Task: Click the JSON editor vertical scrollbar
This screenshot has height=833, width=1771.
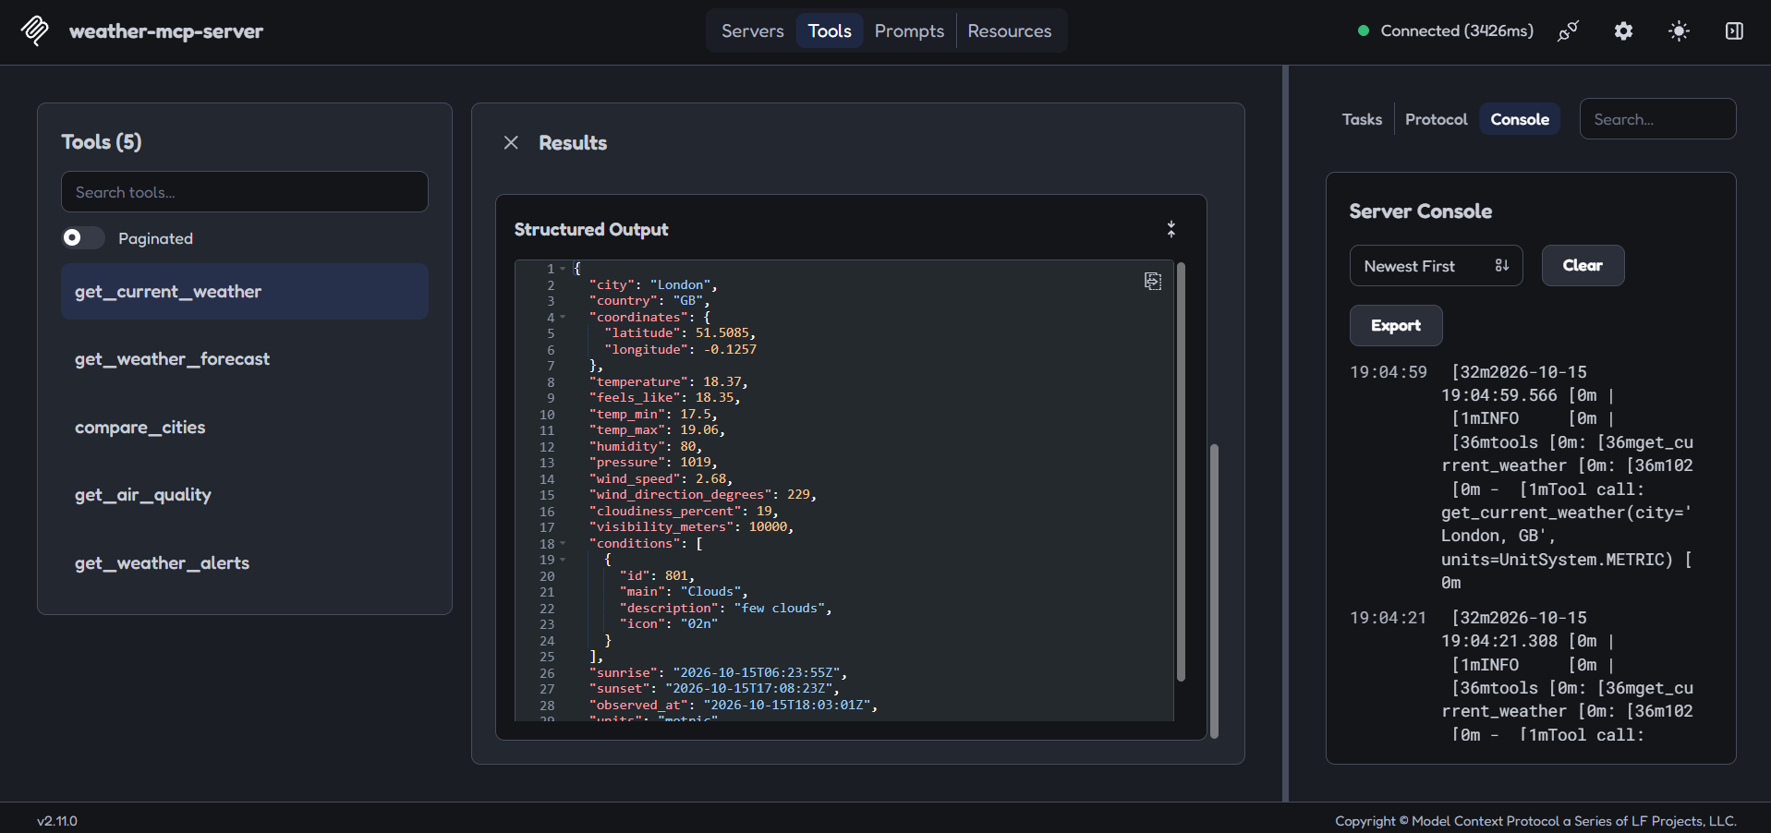Action: click(x=1181, y=472)
